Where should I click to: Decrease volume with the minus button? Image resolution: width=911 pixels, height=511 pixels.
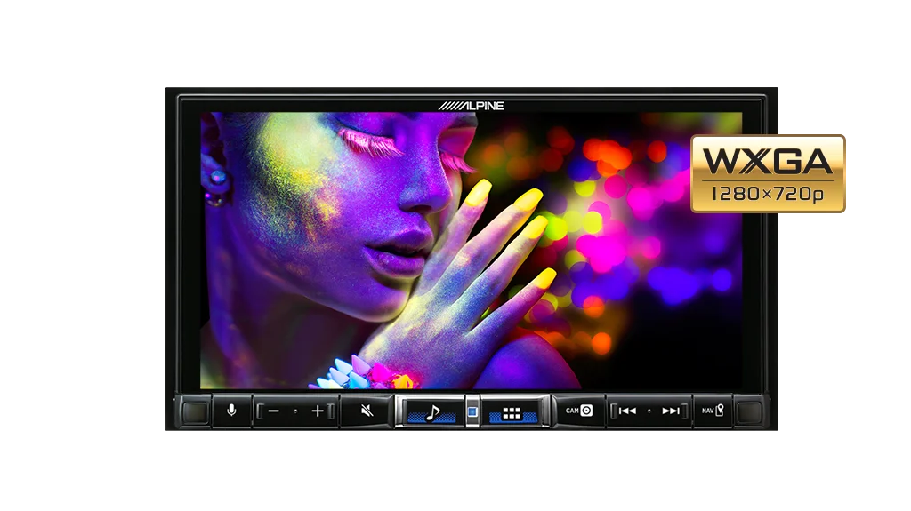[x=273, y=411]
